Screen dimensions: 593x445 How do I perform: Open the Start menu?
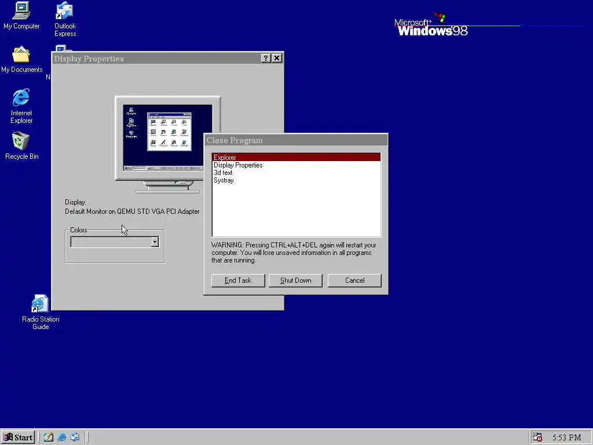18,437
